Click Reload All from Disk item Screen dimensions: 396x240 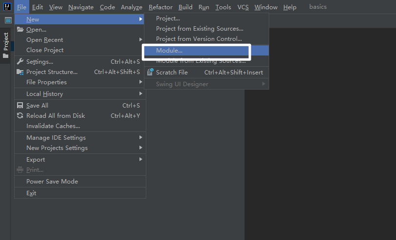coord(80,115)
